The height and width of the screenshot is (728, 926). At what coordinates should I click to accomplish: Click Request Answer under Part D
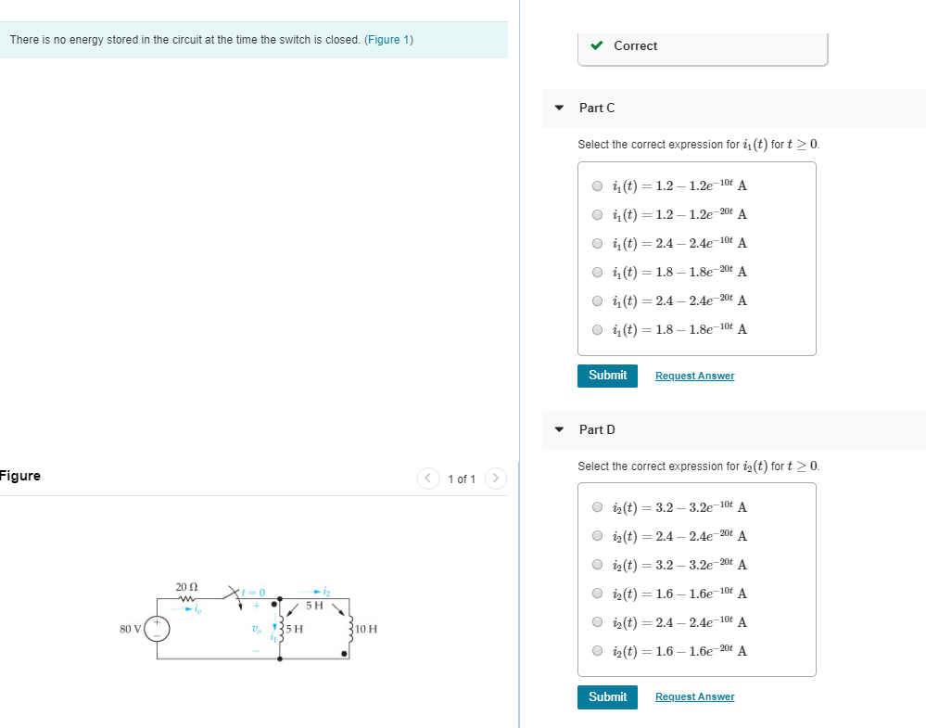pos(694,696)
